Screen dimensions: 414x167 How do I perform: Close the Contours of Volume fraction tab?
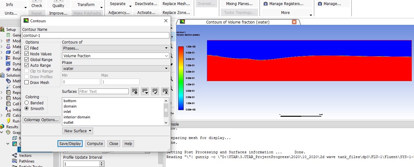coord(294,22)
